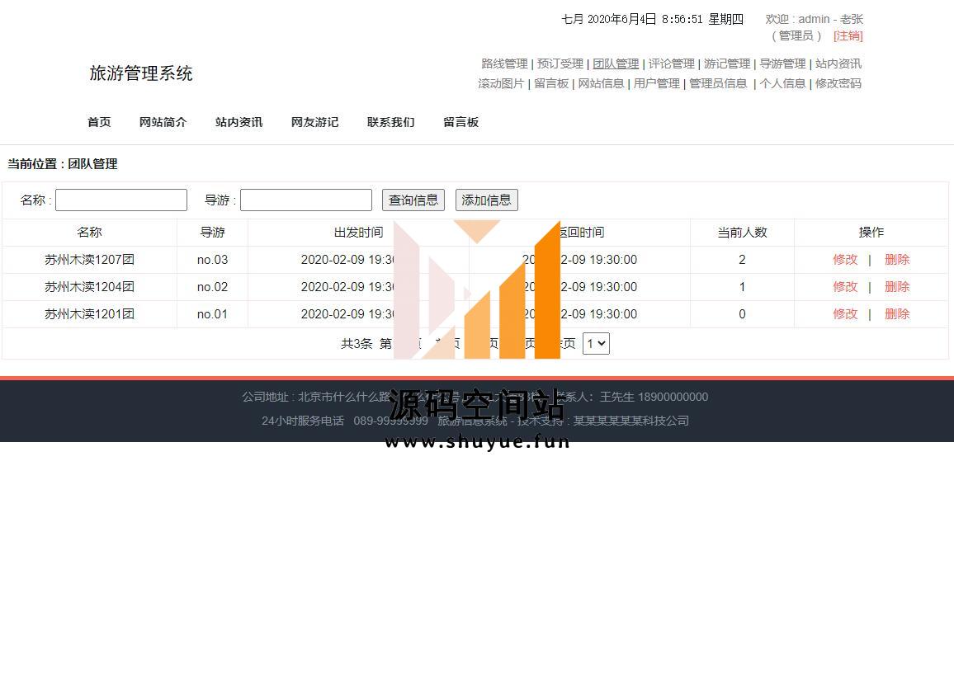
Task: Select 网友游记 in main navigation
Action: (314, 122)
